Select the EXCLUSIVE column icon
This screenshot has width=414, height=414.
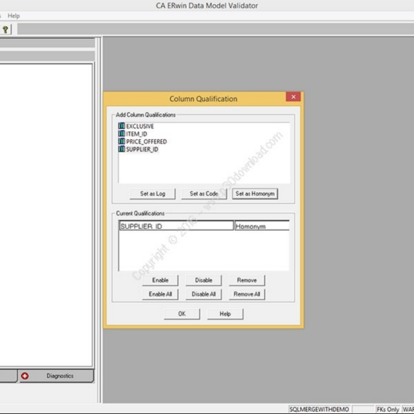122,126
